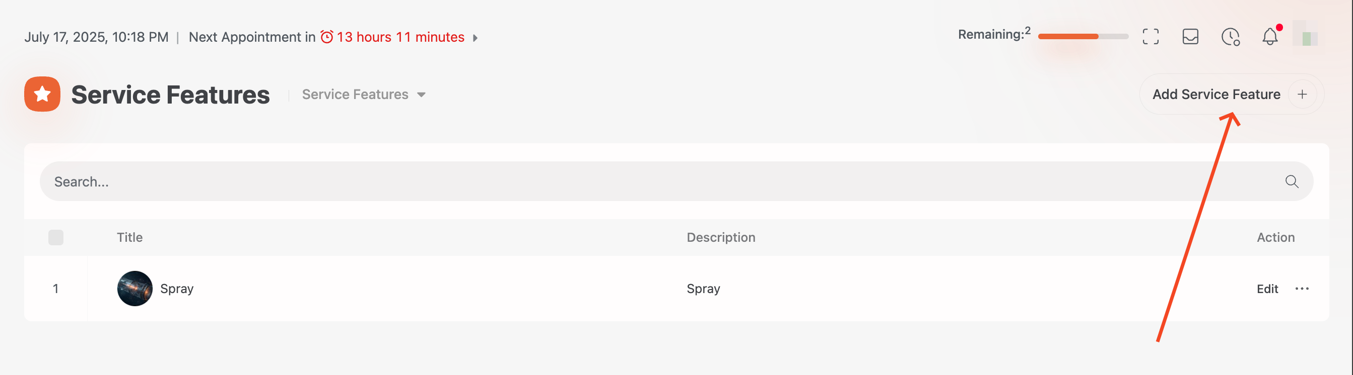Click Edit on the Spray row
This screenshot has width=1353, height=375.
(1267, 289)
